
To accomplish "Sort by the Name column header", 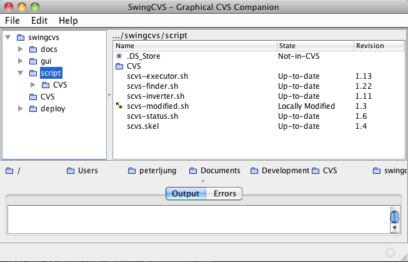I will point(195,46).
